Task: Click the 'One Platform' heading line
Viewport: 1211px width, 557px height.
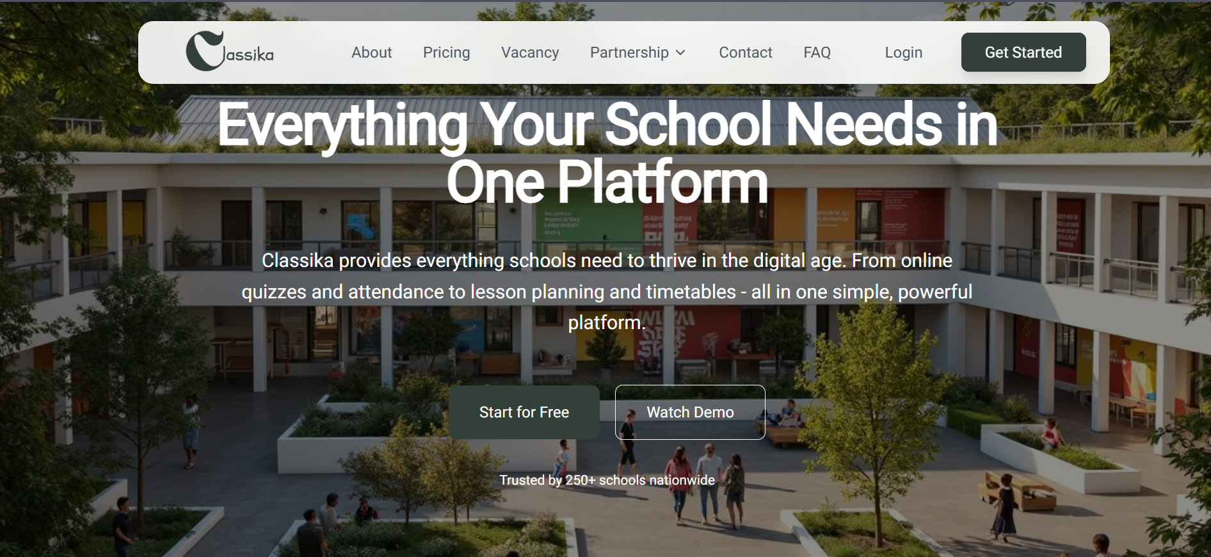Action: tap(607, 182)
